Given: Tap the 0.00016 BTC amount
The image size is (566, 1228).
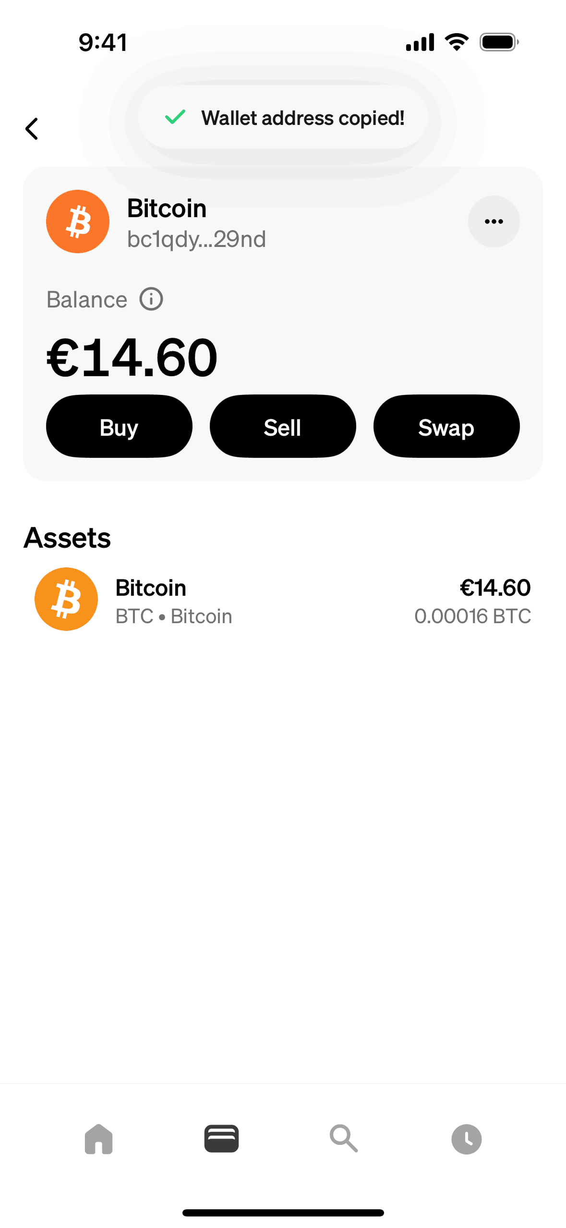Looking at the screenshot, I should coord(472,616).
